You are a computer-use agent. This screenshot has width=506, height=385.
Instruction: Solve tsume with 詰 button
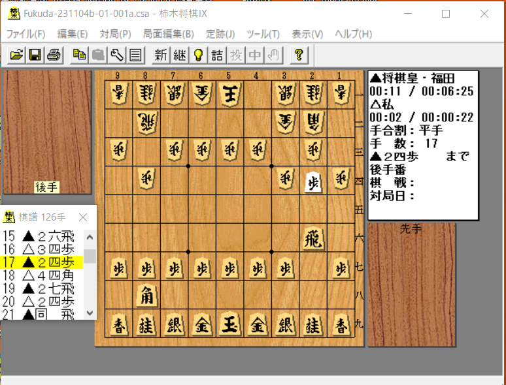217,55
